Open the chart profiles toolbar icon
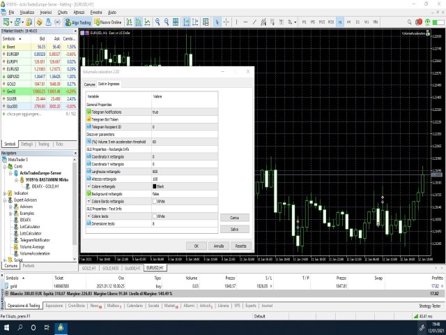 (x=17, y=22)
